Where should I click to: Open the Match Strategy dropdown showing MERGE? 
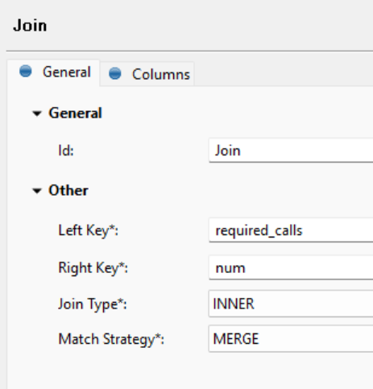[x=291, y=338]
